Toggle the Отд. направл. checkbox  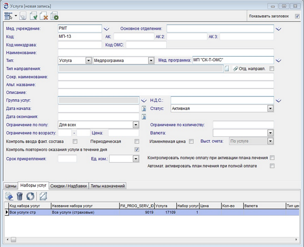pos(272,68)
